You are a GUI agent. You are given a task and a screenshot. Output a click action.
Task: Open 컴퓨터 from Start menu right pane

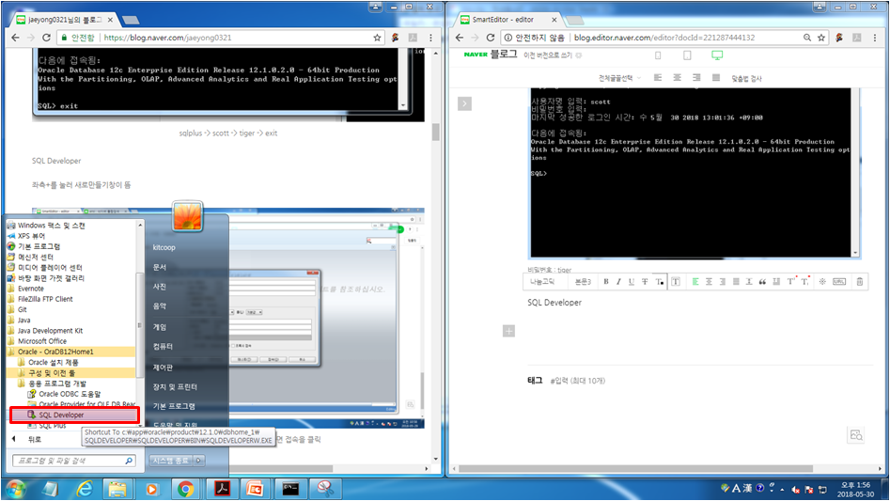pos(163,347)
